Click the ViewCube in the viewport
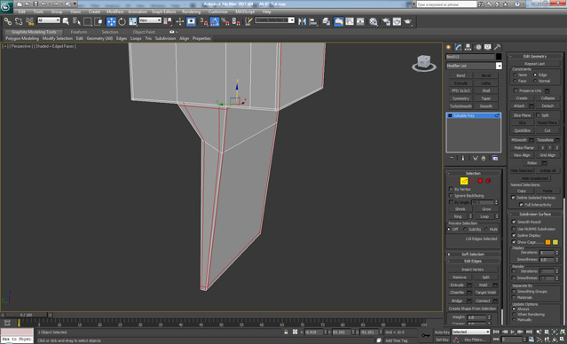This screenshot has width=567, height=344. [x=424, y=63]
